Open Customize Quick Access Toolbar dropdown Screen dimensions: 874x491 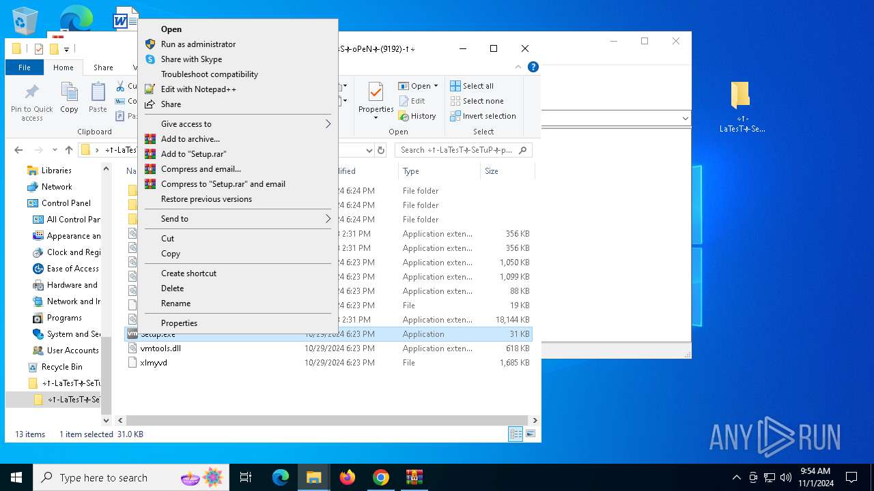point(66,49)
